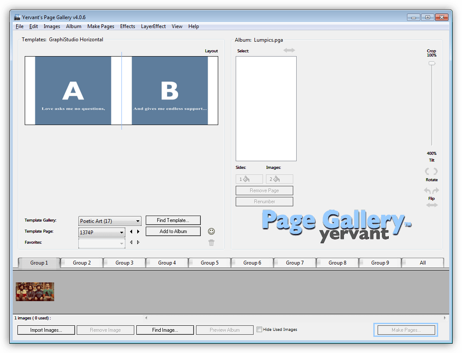Click the Images 2 paint bucket button
The width and height of the screenshot is (462, 353).
pyautogui.click(x=279, y=179)
